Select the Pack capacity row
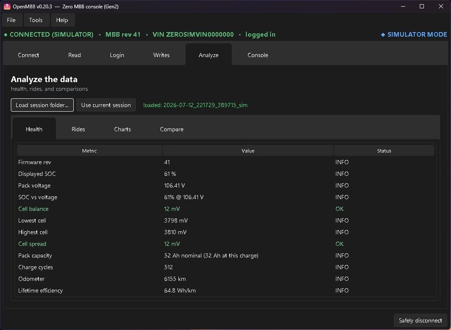 pos(225,255)
